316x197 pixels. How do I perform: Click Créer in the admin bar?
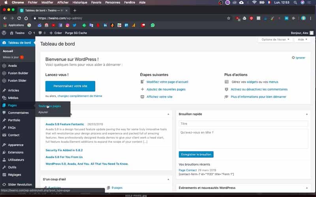tap(56, 33)
